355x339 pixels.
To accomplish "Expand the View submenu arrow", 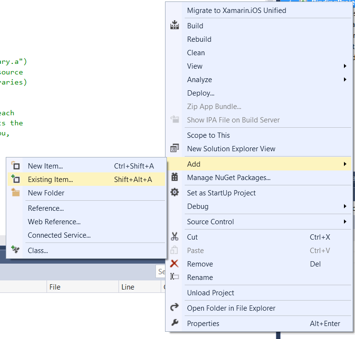I will click(x=345, y=66).
